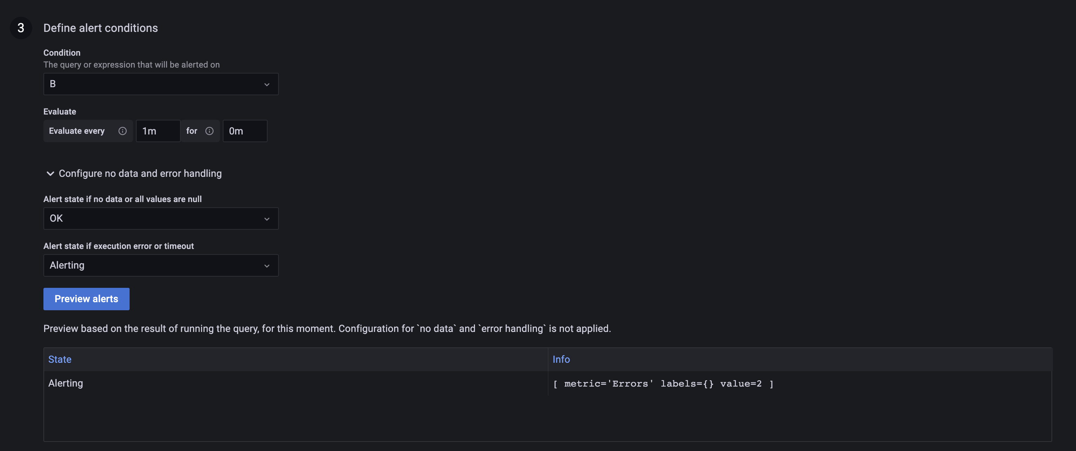Collapse Configure no data and error handling
The image size is (1076, 451).
[134, 173]
